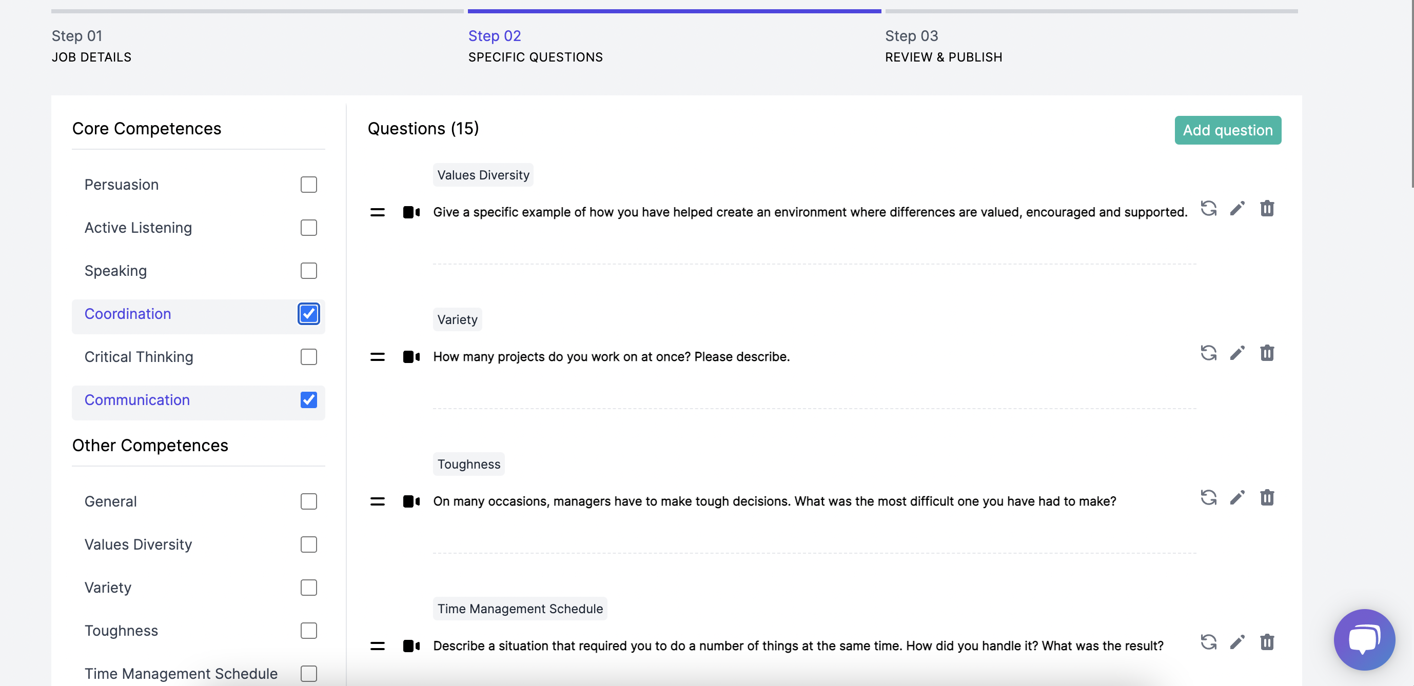Regenerate the Time Management Schedule question

coord(1208,642)
